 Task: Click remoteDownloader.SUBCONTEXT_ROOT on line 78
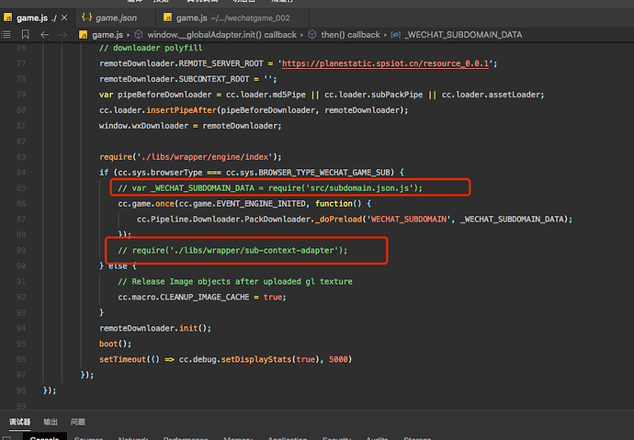[x=175, y=79]
